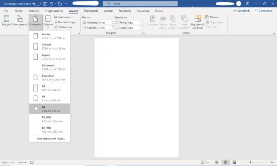Open the Numeri di riga dropdown

pos(66,22)
